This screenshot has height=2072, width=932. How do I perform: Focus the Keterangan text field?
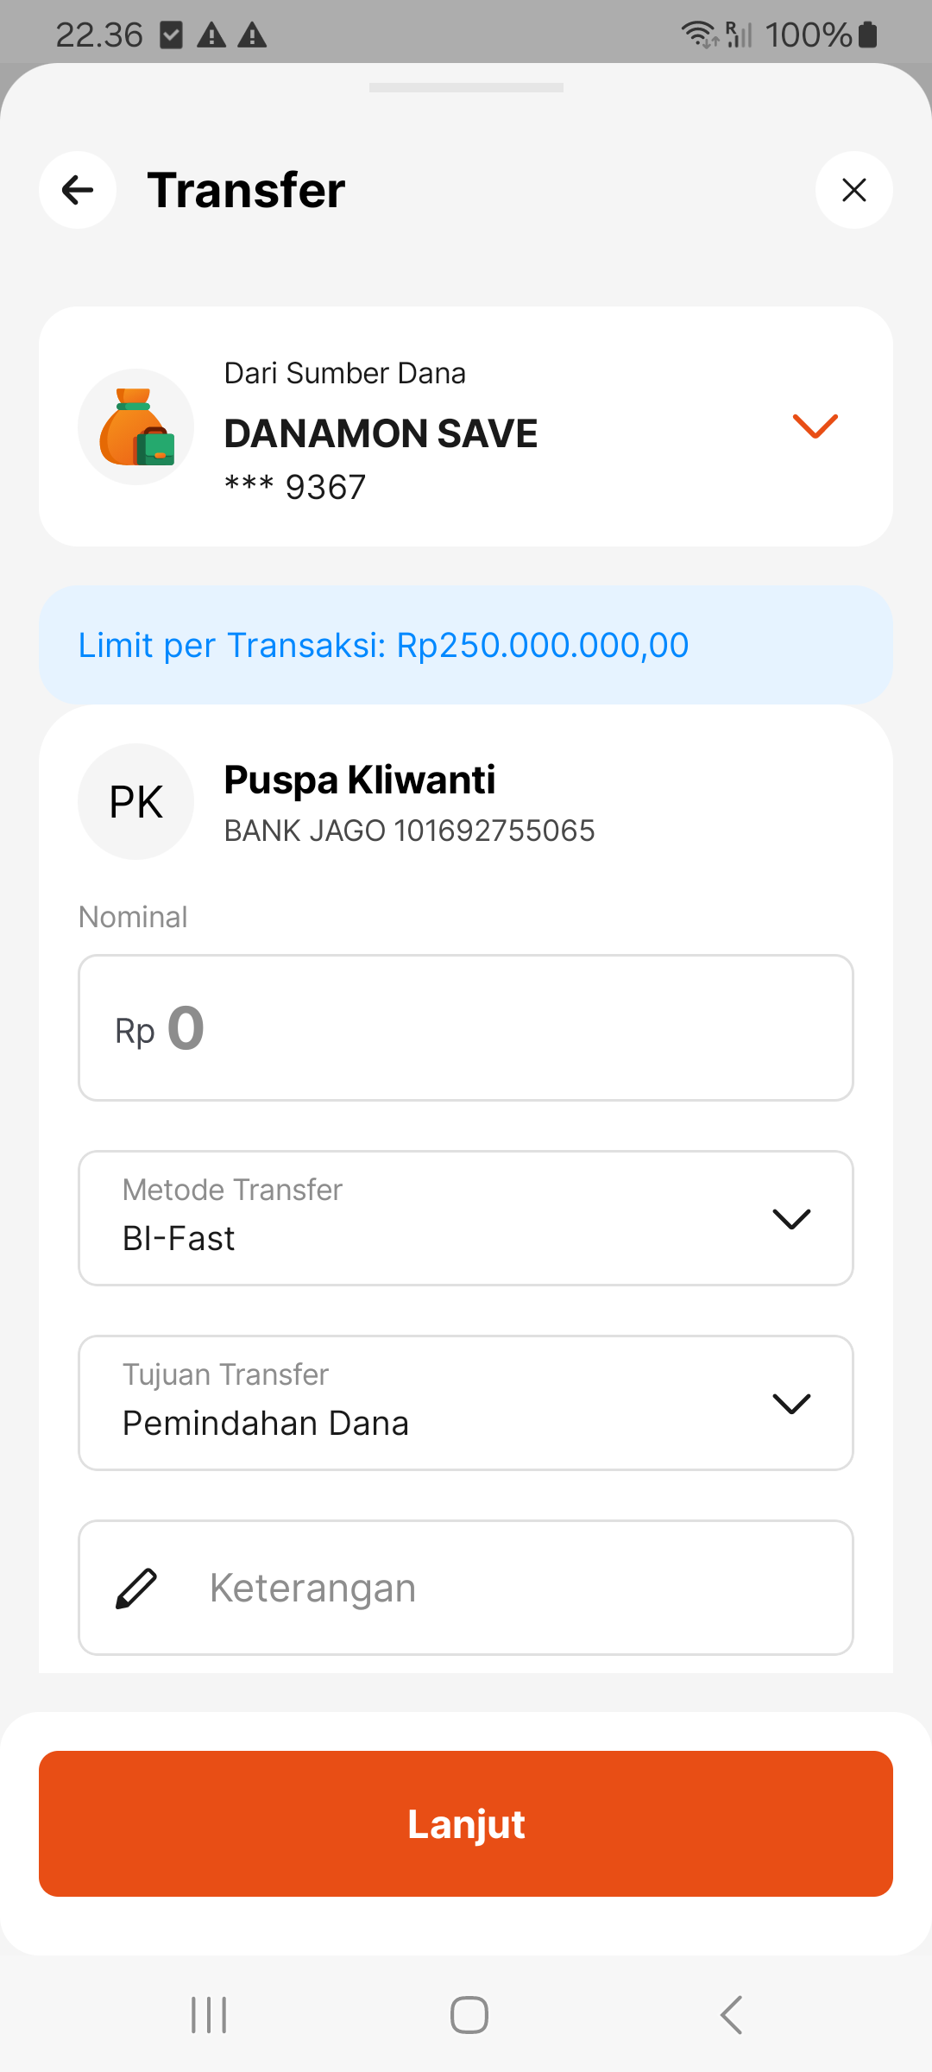coord(518,1589)
